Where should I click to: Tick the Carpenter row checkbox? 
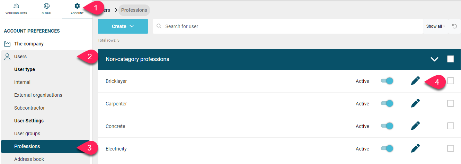point(450,103)
